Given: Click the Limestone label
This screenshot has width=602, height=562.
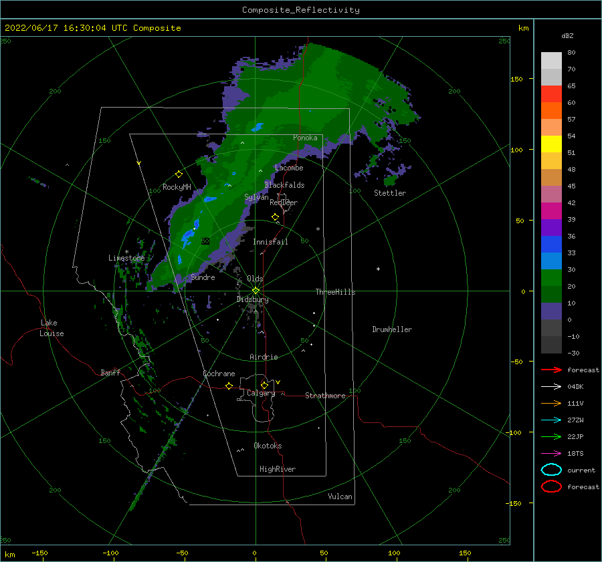Looking at the screenshot, I should (126, 258).
